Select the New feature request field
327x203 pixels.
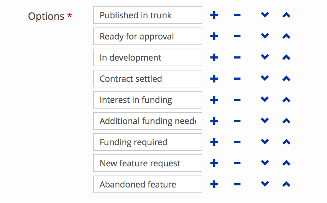(x=148, y=163)
